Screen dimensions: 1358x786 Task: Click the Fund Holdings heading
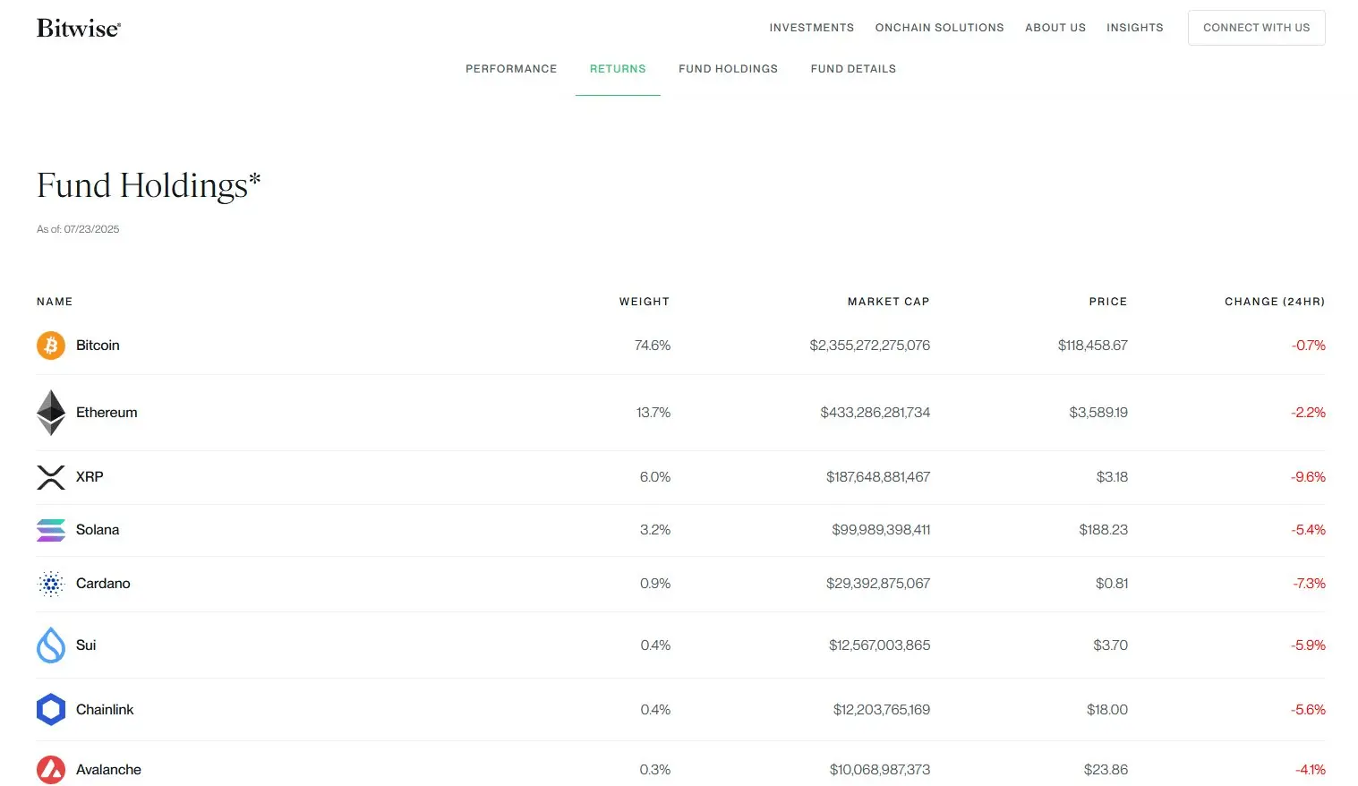coord(149,185)
